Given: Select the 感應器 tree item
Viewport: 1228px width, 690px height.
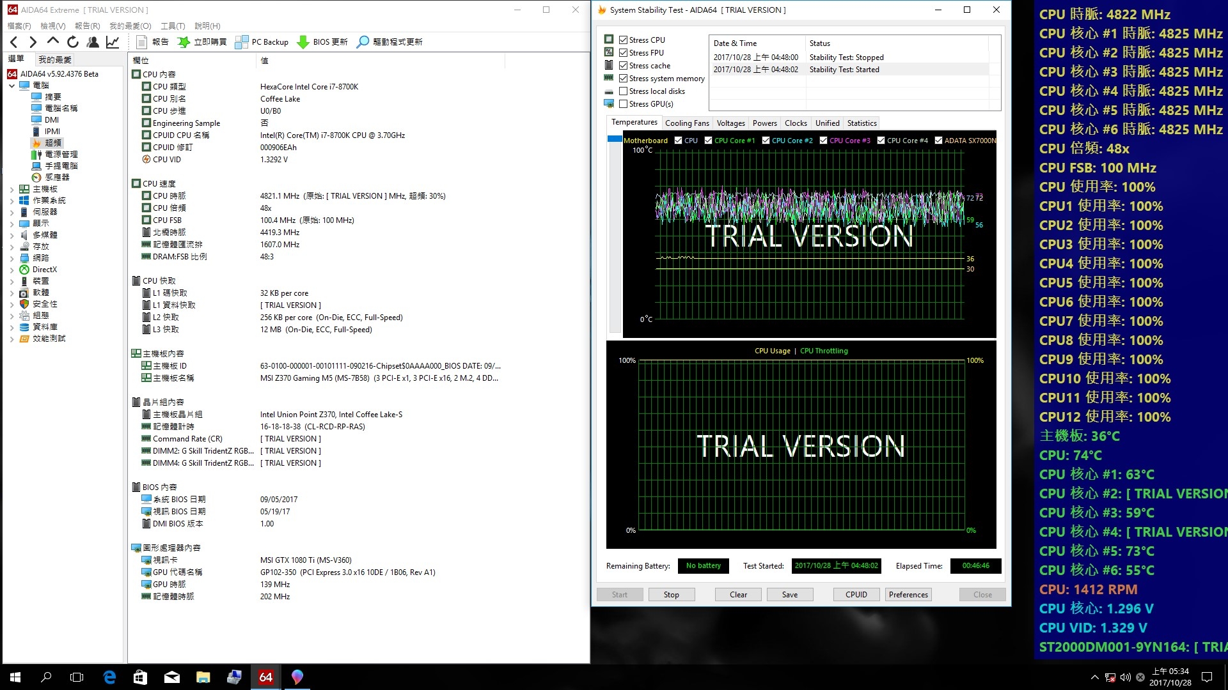Looking at the screenshot, I should pos(57,178).
